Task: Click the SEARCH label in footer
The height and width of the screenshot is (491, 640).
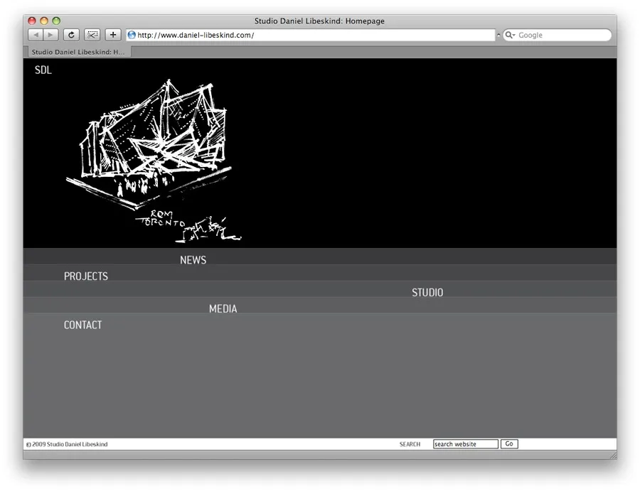Action: click(x=410, y=444)
